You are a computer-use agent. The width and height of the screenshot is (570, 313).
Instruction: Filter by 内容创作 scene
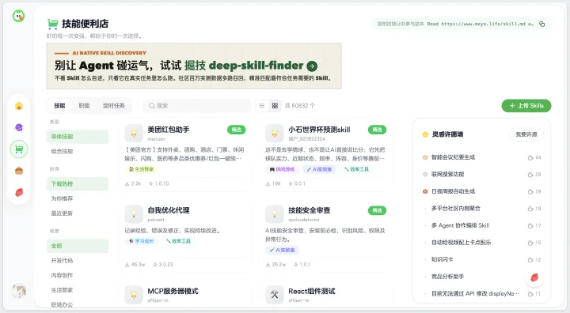point(78,275)
